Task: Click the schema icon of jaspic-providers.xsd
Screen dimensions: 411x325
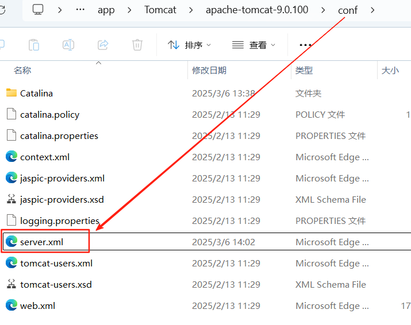Action: click(11, 199)
